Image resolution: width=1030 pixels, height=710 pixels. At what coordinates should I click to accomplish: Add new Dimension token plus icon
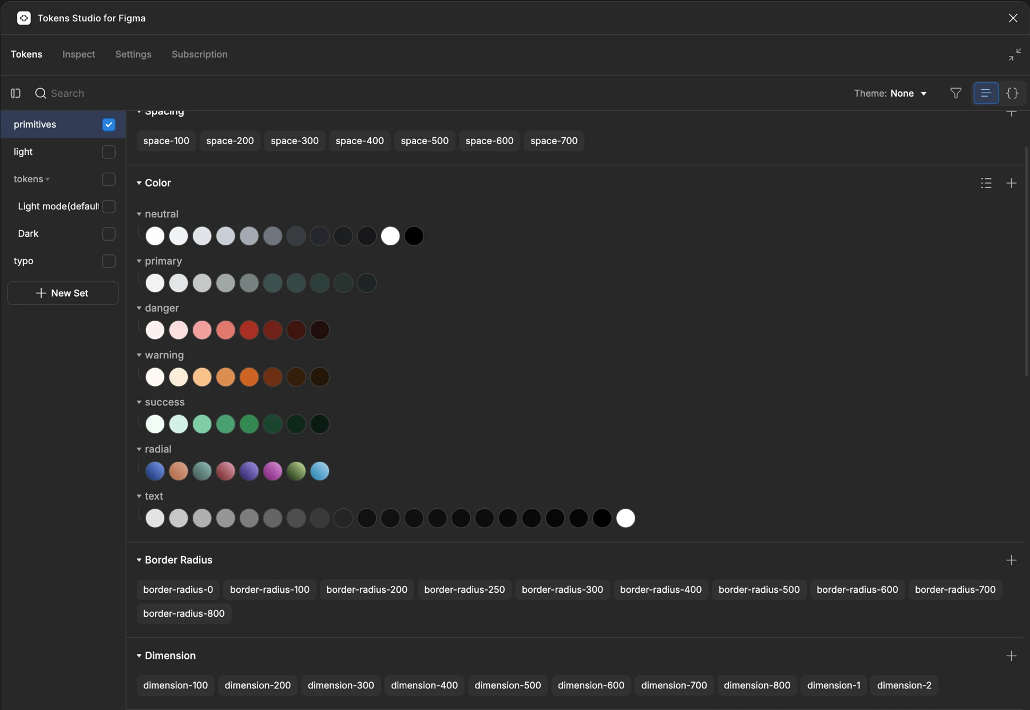tap(1011, 656)
